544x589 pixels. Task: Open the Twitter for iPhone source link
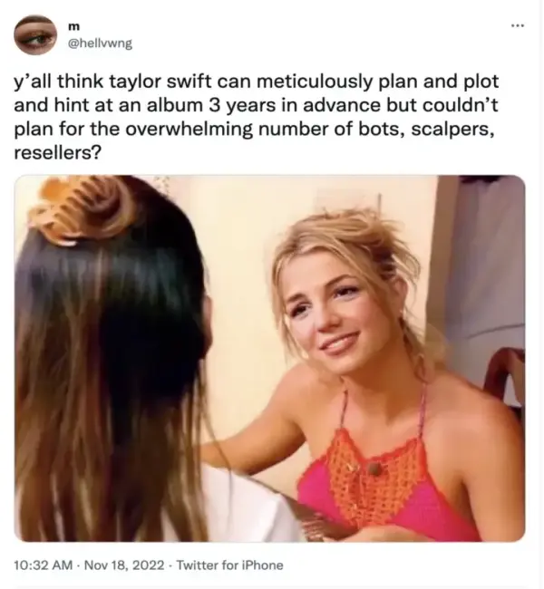[x=229, y=565]
